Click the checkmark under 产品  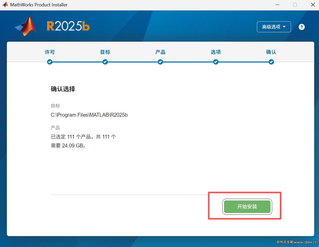[160, 62]
